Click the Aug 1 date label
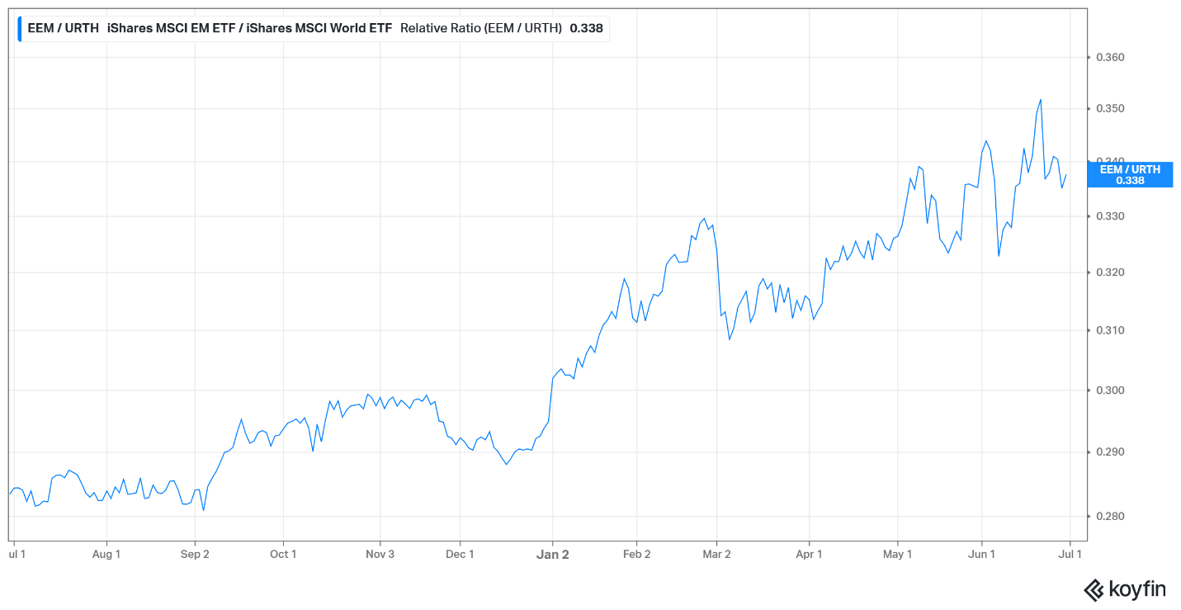Image resolution: width=1181 pixels, height=610 pixels. tap(106, 554)
